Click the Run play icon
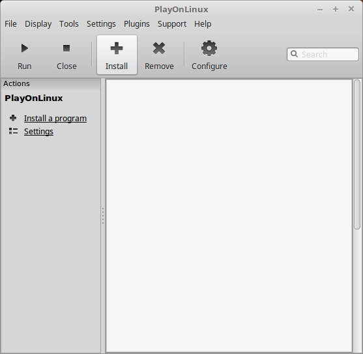The width and height of the screenshot is (363, 354). pyautogui.click(x=25, y=48)
